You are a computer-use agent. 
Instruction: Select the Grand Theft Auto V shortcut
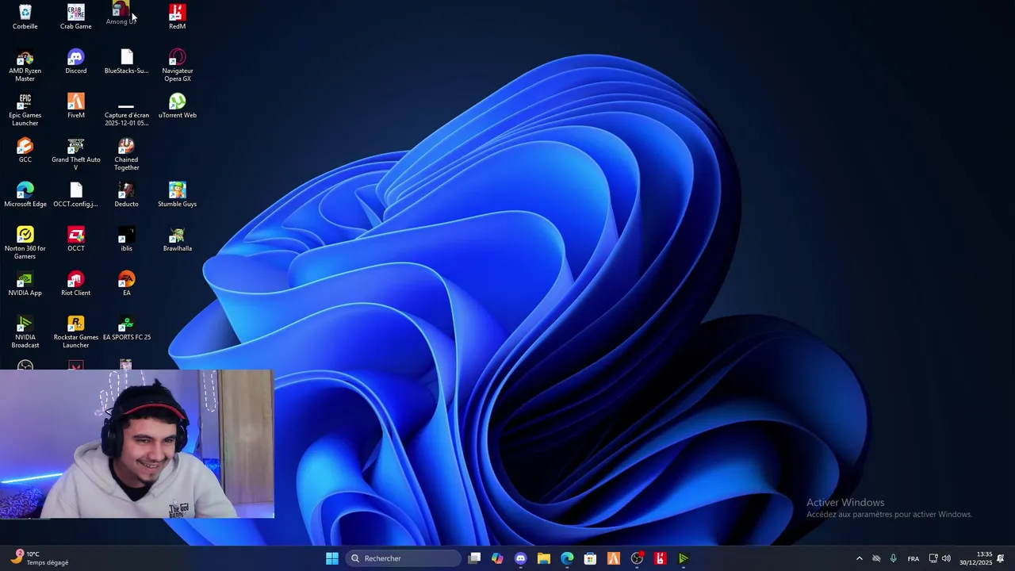76,155
